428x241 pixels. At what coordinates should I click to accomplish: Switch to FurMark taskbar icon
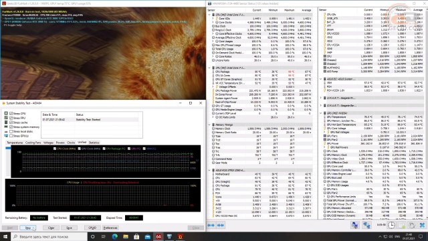point(180,236)
